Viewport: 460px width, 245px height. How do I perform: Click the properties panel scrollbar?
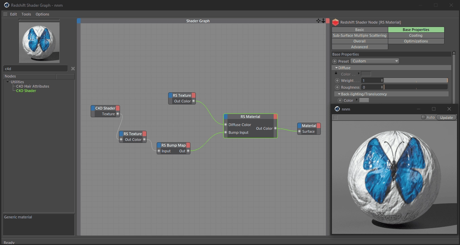454,78
